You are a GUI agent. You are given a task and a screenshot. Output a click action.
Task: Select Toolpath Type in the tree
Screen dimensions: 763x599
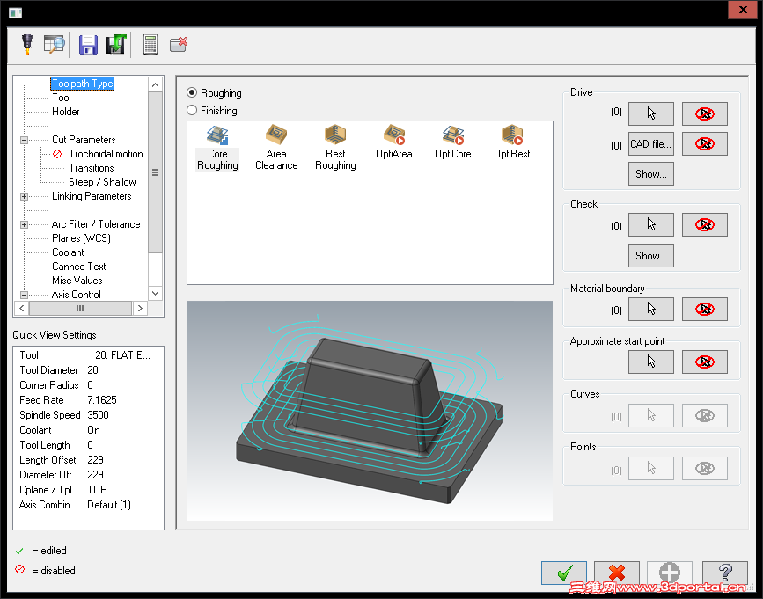[x=83, y=84]
